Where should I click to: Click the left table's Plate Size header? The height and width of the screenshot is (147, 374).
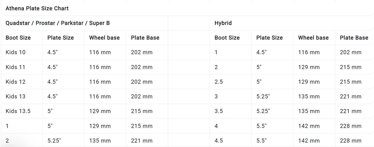[60, 38]
